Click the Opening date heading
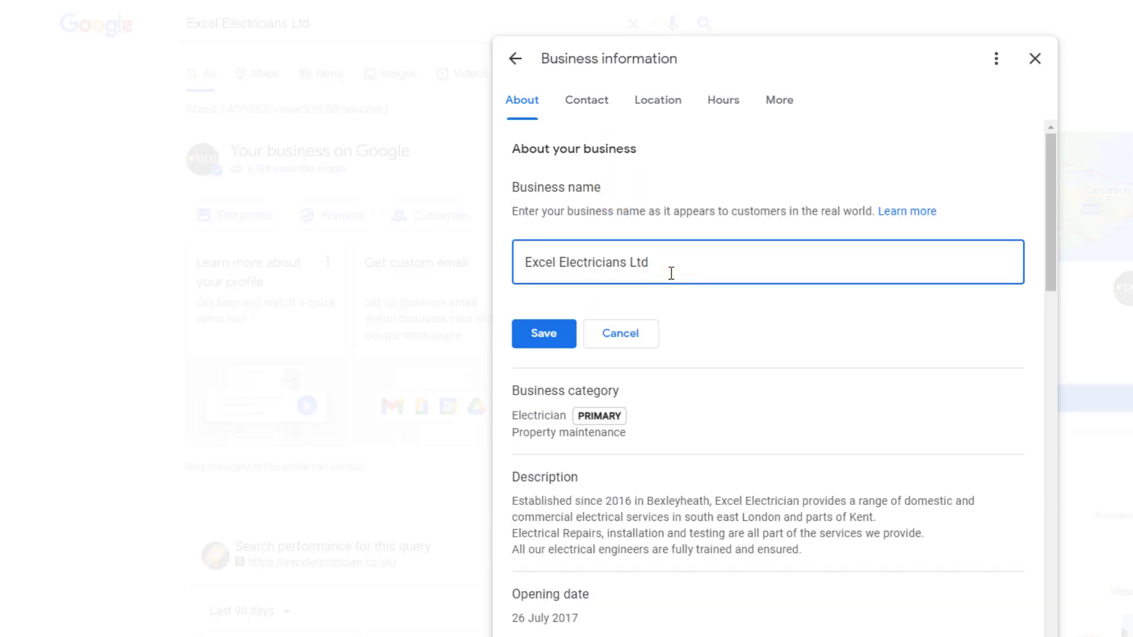Image resolution: width=1133 pixels, height=637 pixels. (550, 594)
